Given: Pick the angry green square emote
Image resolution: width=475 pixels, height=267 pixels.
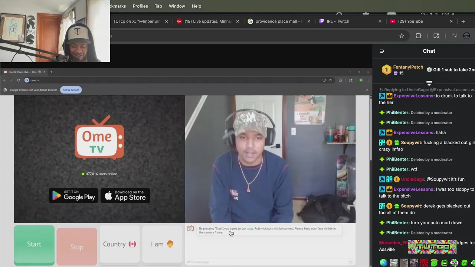Looking at the screenshot, I should coord(444,263).
